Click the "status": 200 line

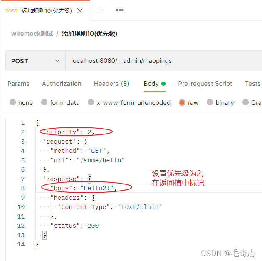click(x=74, y=226)
